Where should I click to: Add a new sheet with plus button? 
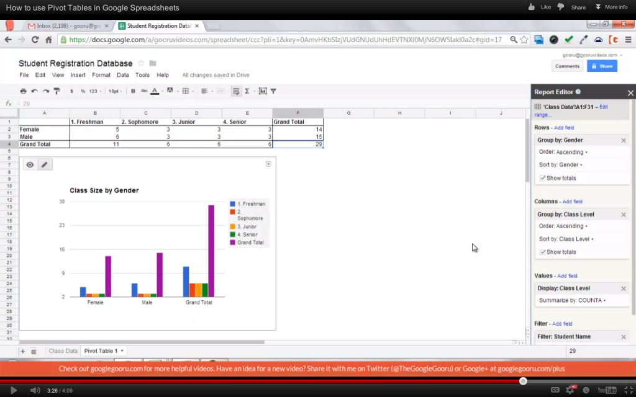(23, 351)
